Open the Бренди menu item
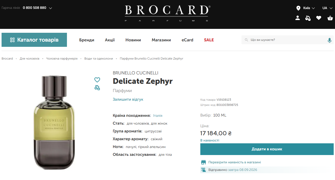335x180 pixels. pyautogui.click(x=87, y=40)
